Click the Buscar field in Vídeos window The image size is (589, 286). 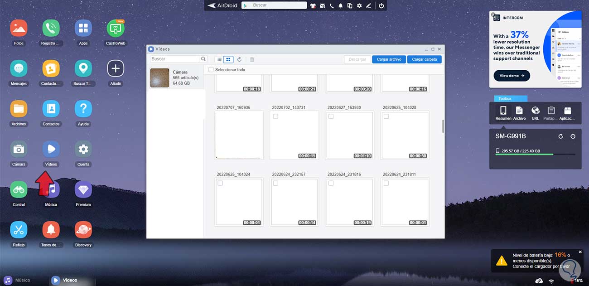[x=175, y=59]
